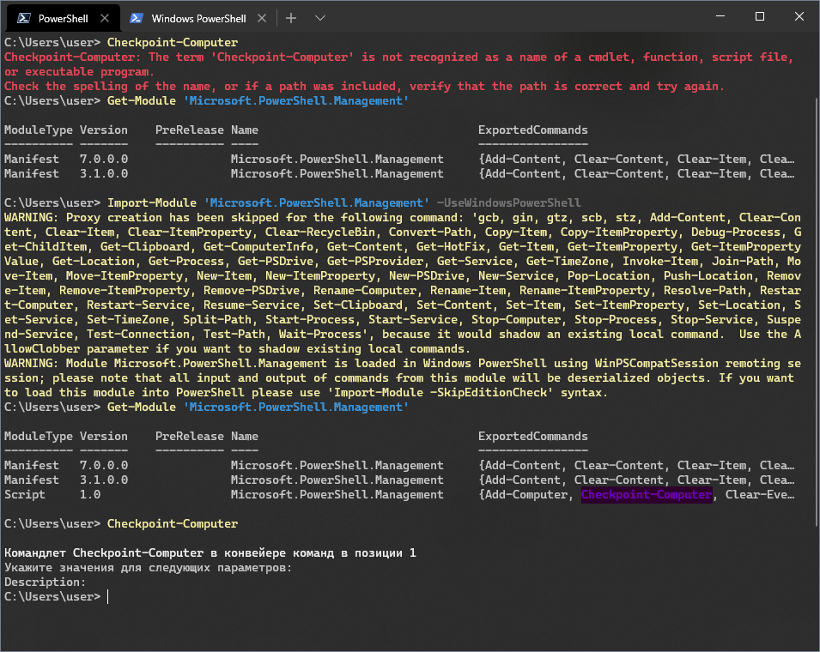
Task: Click empty title bar area right of dropdown
Action: point(515,18)
